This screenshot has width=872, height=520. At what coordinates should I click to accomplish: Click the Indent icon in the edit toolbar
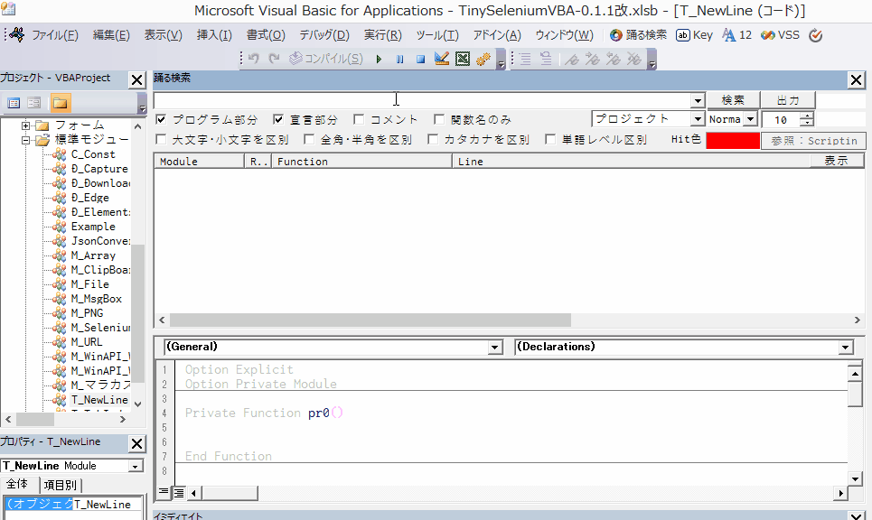(525, 59)
